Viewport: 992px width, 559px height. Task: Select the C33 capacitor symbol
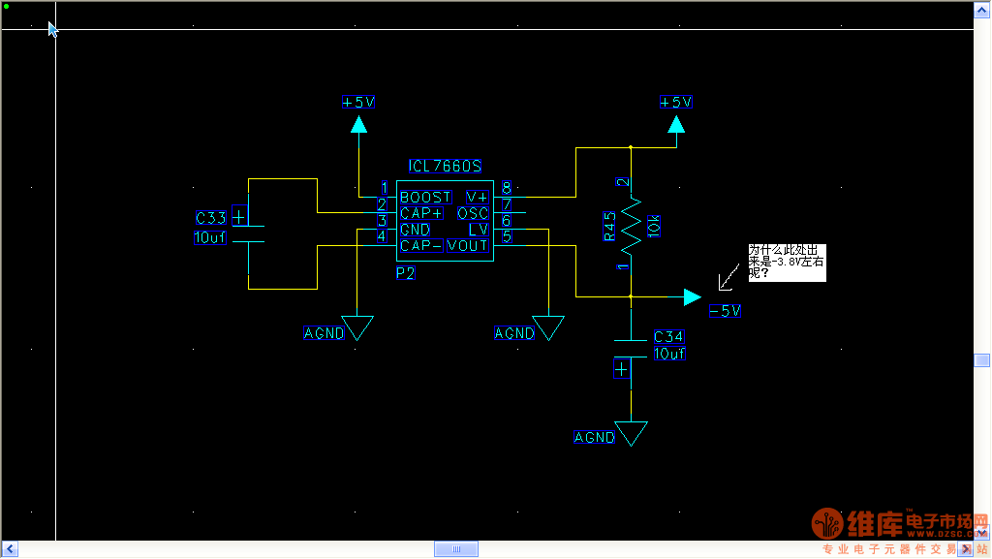point(249,233)
